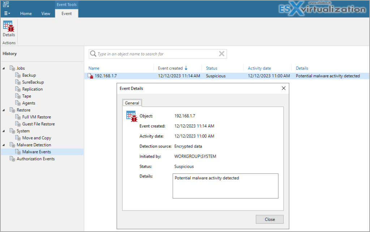
Task: Collapse the Jobs tree node
Action: [x=3, y=68]
